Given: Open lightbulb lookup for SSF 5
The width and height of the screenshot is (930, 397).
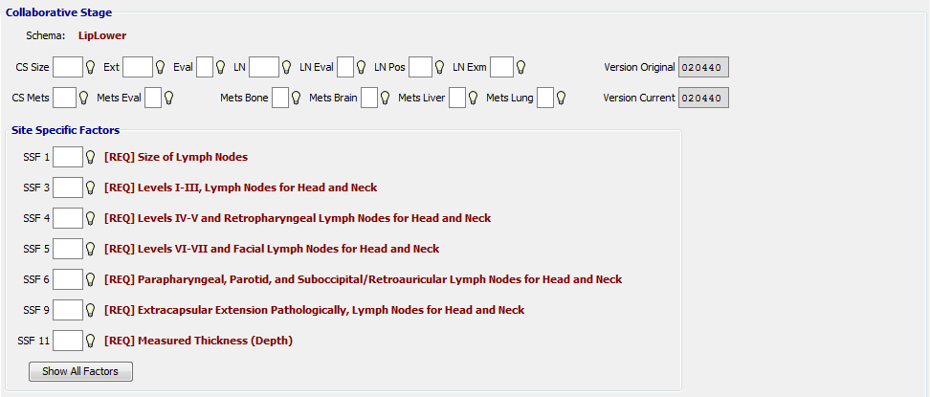Looking at the screenshot, I should pos(91,249).
